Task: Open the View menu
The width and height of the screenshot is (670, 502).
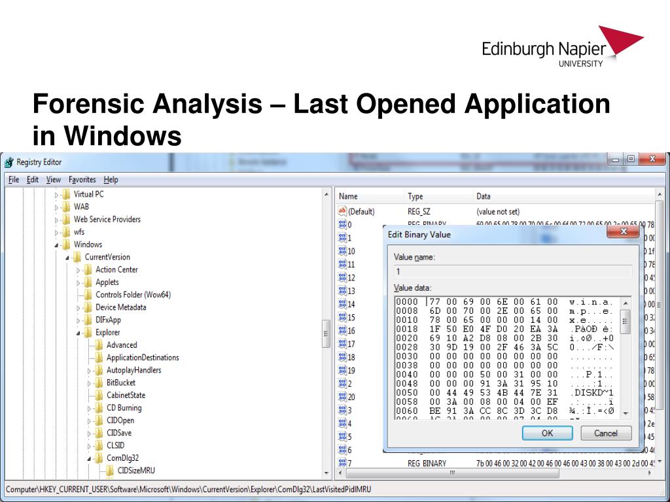Action: pos(54,180)
